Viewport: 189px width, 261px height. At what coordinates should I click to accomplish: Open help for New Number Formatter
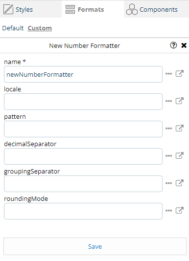point(173,45)
